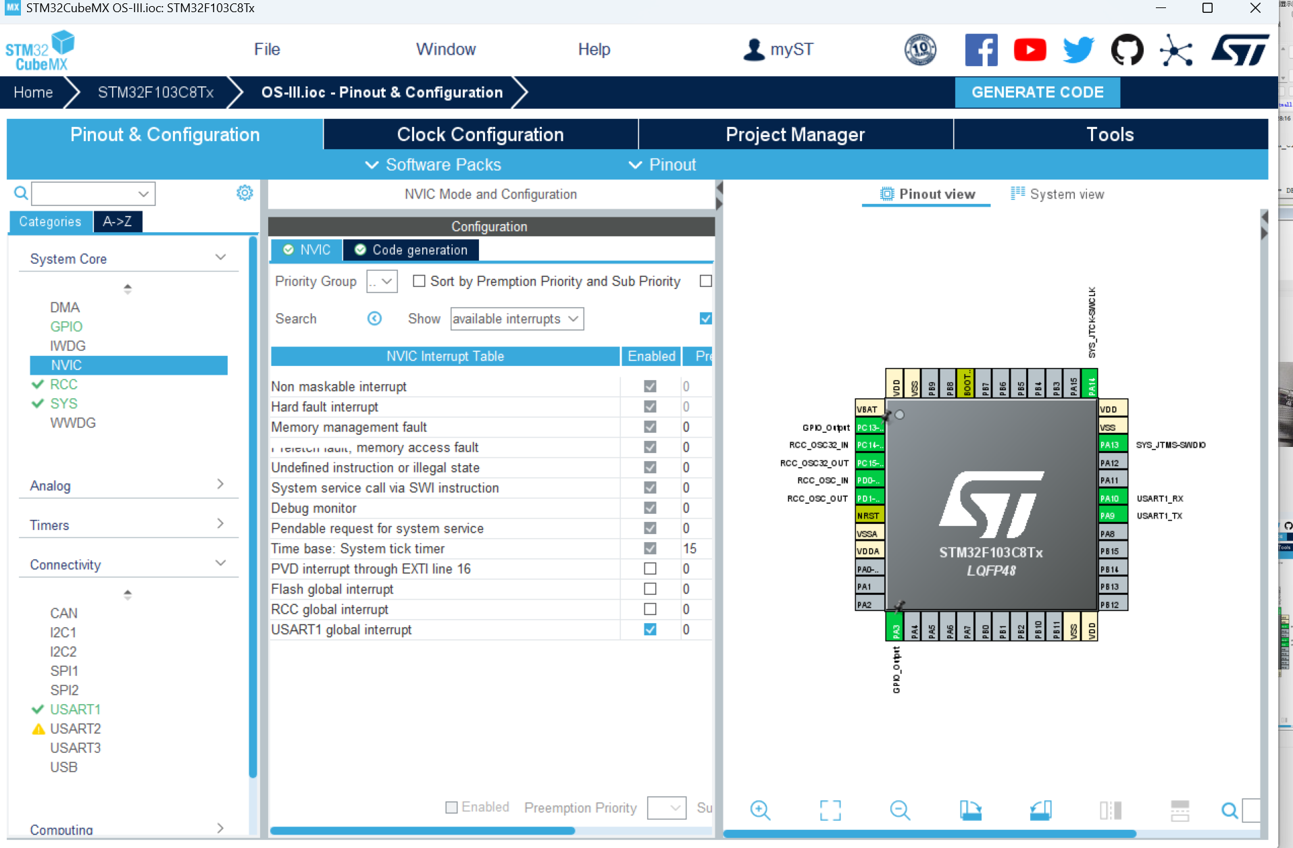This screenshot has width=1293, height=848.
Task: Click the PA9 pin on the chip
Action: click(1113, 516)
